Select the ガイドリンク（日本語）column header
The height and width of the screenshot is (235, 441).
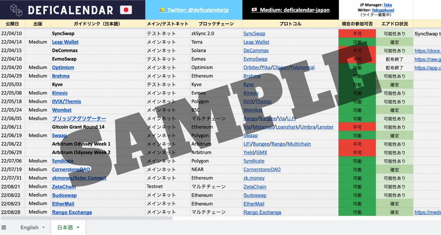[98, 24]
